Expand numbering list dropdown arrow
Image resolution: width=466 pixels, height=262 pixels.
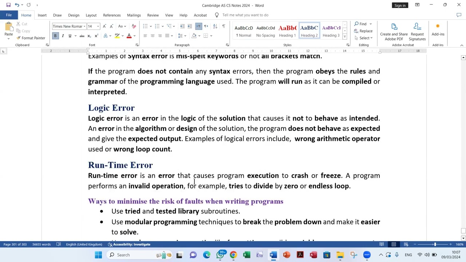162,26
